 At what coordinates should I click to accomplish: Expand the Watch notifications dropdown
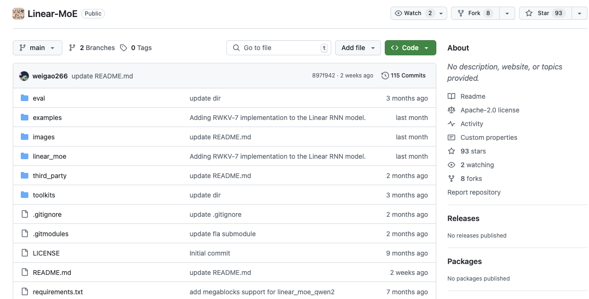tap(419, 13)
